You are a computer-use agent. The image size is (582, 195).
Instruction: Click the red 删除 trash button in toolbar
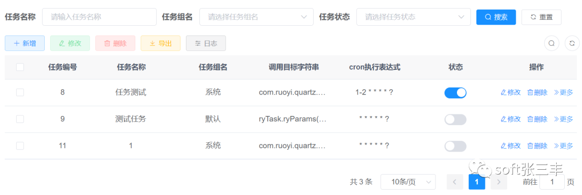click(115, 44)
